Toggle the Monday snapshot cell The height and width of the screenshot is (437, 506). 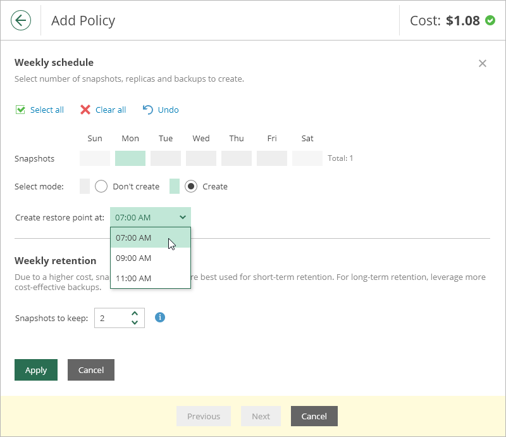(130, 158)
